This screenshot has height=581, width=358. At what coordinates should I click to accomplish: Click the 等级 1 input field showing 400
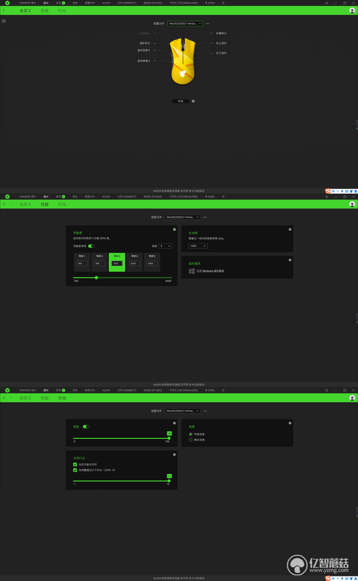coord(82,264)
